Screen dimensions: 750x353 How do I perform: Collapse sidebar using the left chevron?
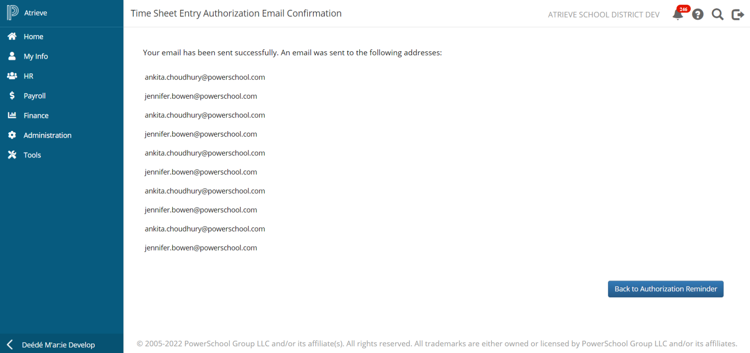point(10,345)
